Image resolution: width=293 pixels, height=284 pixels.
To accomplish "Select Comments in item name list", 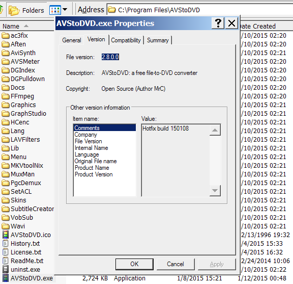I will point(105,128).
